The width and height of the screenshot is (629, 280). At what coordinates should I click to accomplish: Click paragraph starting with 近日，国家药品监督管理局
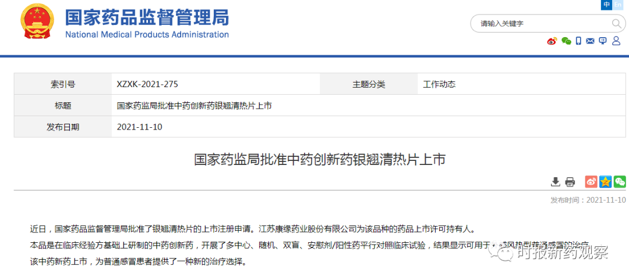(x=253, y=229)
